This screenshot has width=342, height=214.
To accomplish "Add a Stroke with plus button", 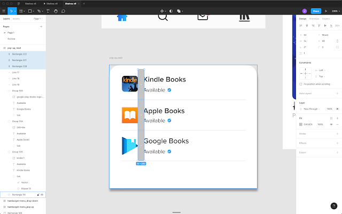I will (337, 134).
